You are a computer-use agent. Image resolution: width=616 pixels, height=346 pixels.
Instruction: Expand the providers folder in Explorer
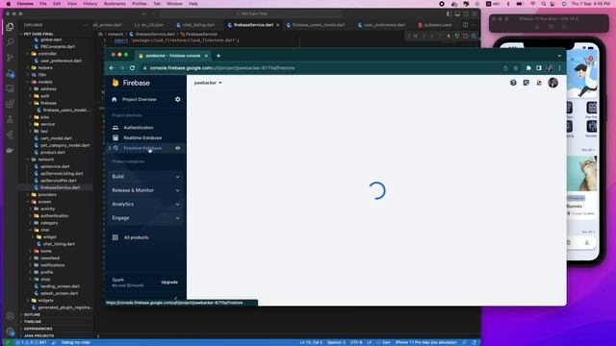coord(47,194)
